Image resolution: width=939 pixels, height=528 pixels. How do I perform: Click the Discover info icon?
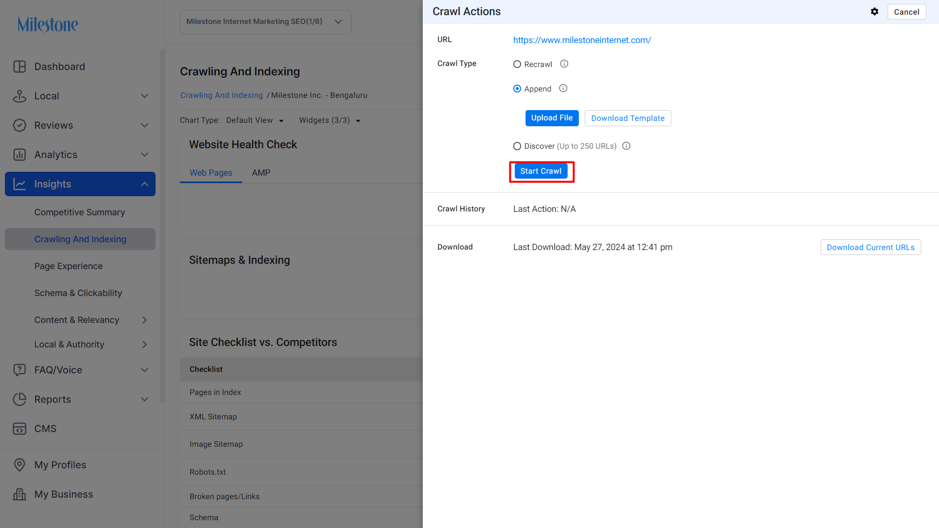coord(626,146)
